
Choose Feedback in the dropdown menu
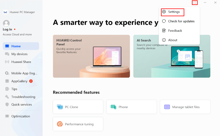click(179, 31)
